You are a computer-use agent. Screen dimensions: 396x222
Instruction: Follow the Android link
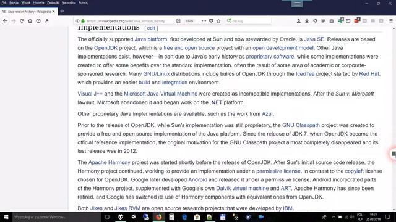click(x=197, y=179)
